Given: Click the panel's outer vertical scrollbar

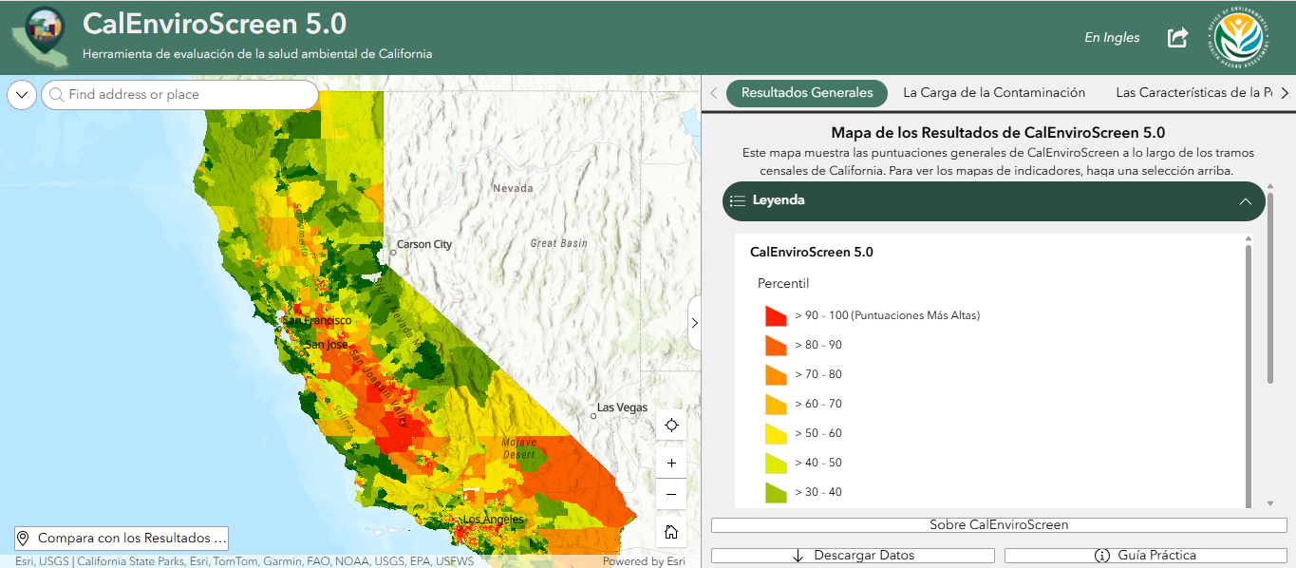Looking at the screenshot, I should (1270, 290).
